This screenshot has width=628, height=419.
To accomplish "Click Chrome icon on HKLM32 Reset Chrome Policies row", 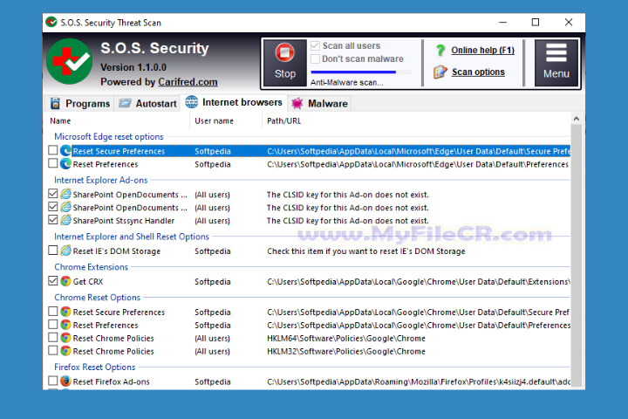I will [65, 350].
